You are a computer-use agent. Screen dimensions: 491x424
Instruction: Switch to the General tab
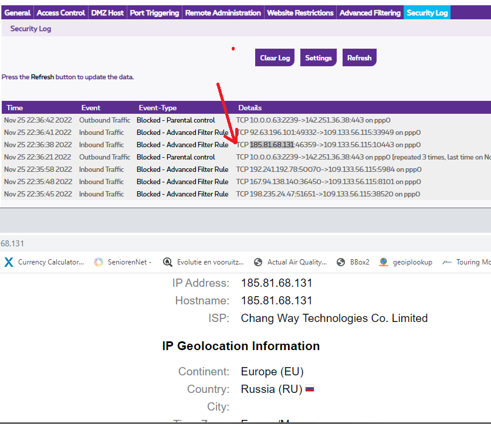click(18, 13)
